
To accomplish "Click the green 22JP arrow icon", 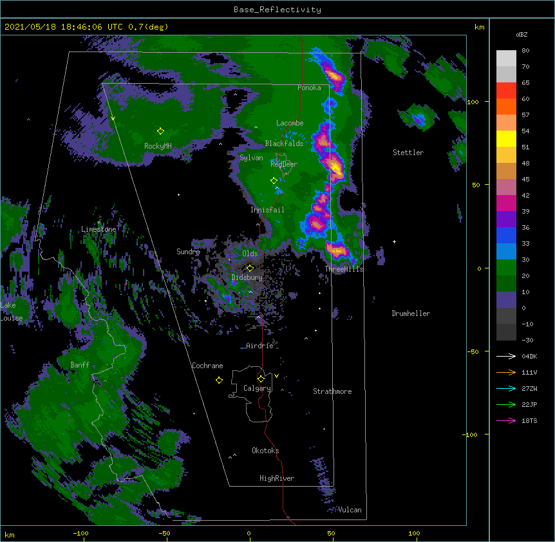I will pos(506,404).
